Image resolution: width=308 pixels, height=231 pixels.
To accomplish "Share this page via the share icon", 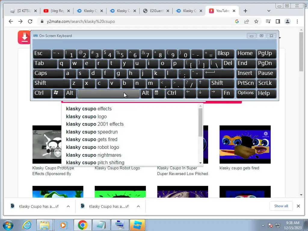I will pos(247,21).
